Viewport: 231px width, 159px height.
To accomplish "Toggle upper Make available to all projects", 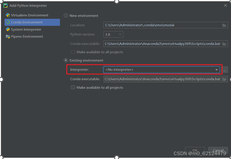I will pos(73,52).
